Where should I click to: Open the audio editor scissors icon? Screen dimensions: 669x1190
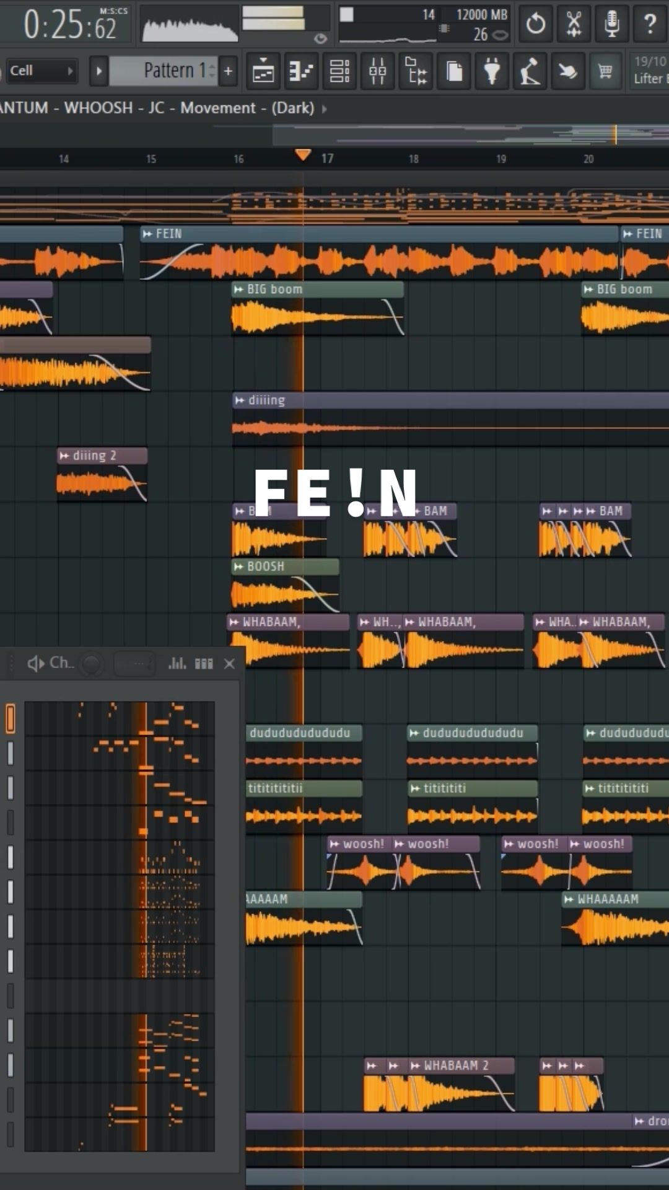574,24
